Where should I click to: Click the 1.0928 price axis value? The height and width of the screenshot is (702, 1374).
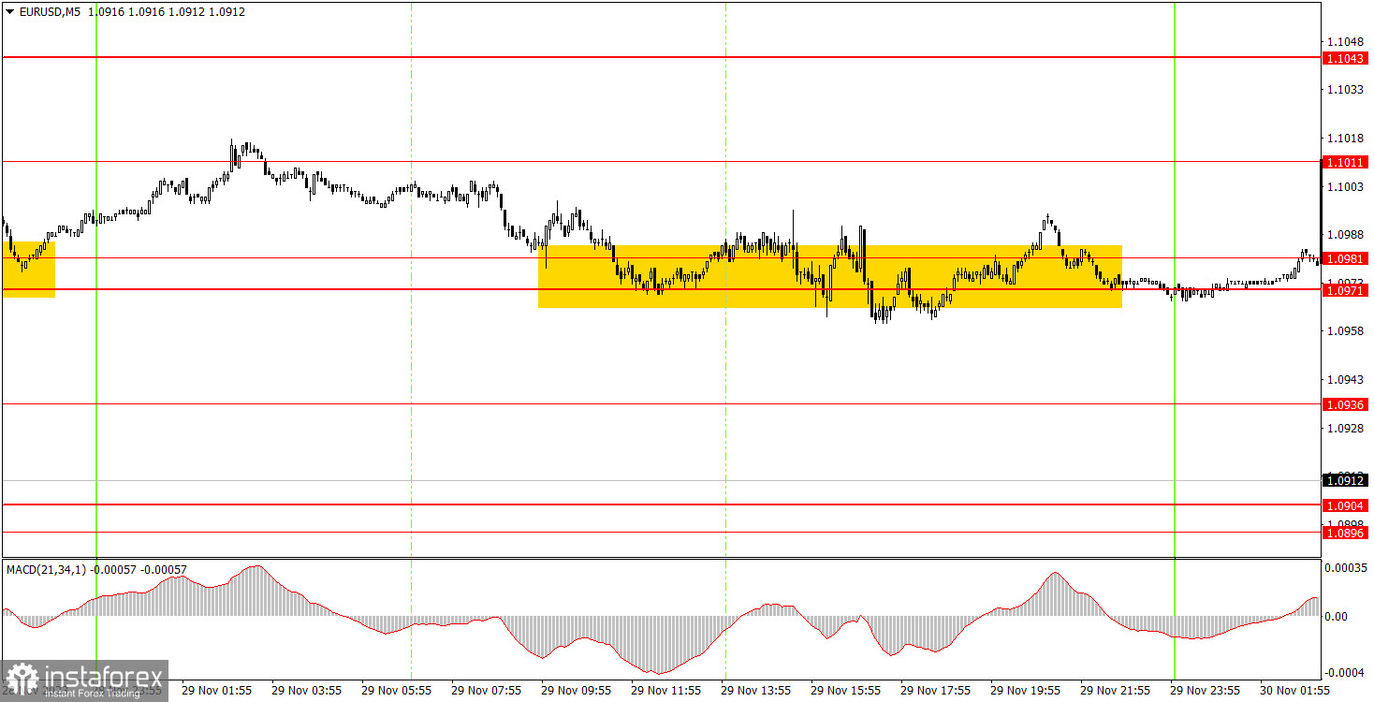(x=1344, y=429)
